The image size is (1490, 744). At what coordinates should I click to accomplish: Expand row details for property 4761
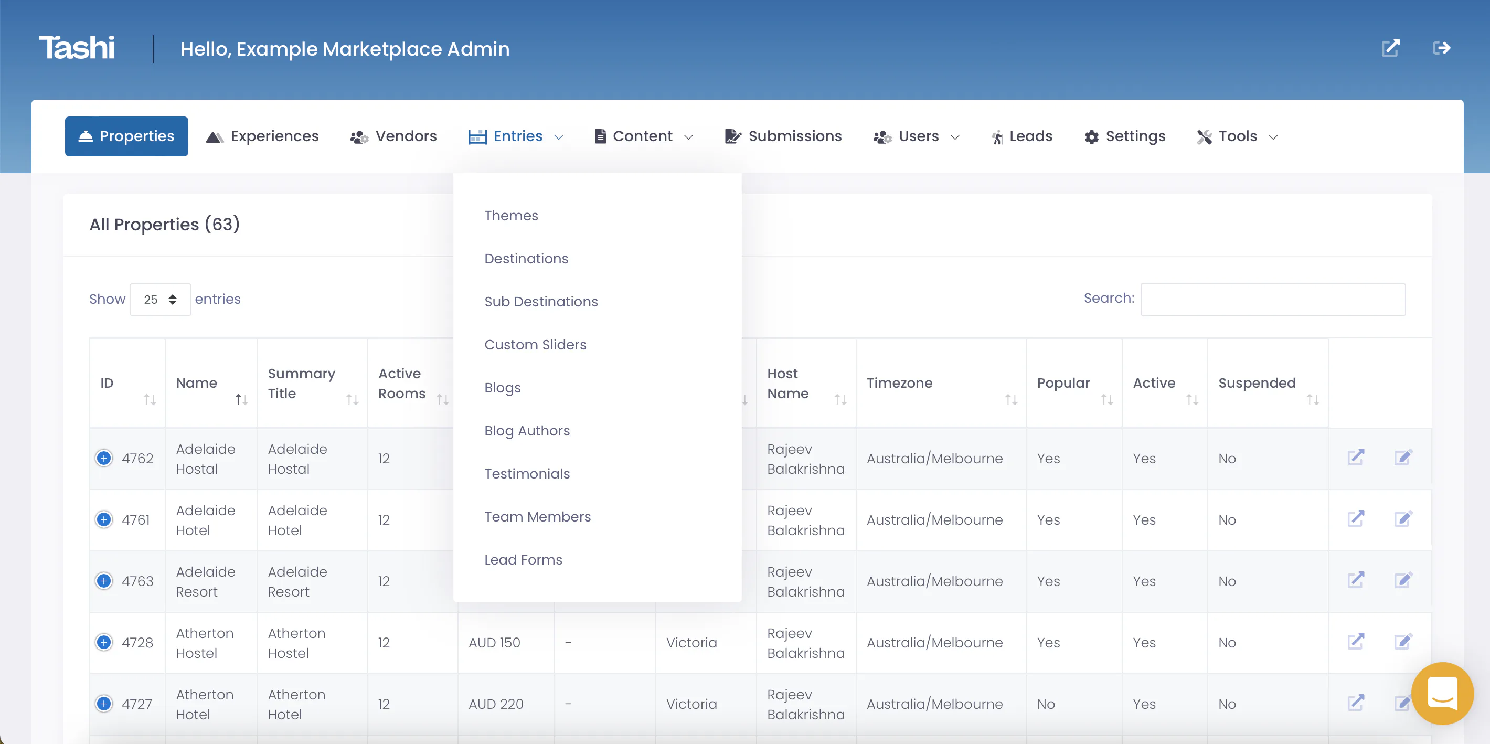(103, 519)
